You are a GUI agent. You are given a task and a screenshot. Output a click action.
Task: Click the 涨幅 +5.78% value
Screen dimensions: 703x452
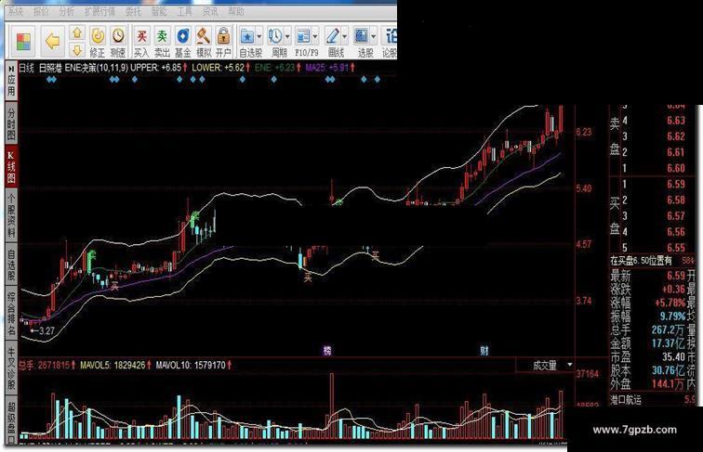point(670,303)
